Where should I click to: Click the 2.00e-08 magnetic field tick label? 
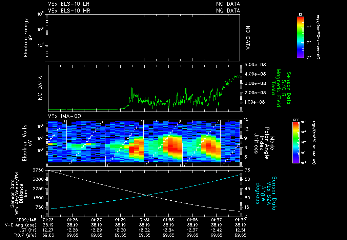pos(255,93)
